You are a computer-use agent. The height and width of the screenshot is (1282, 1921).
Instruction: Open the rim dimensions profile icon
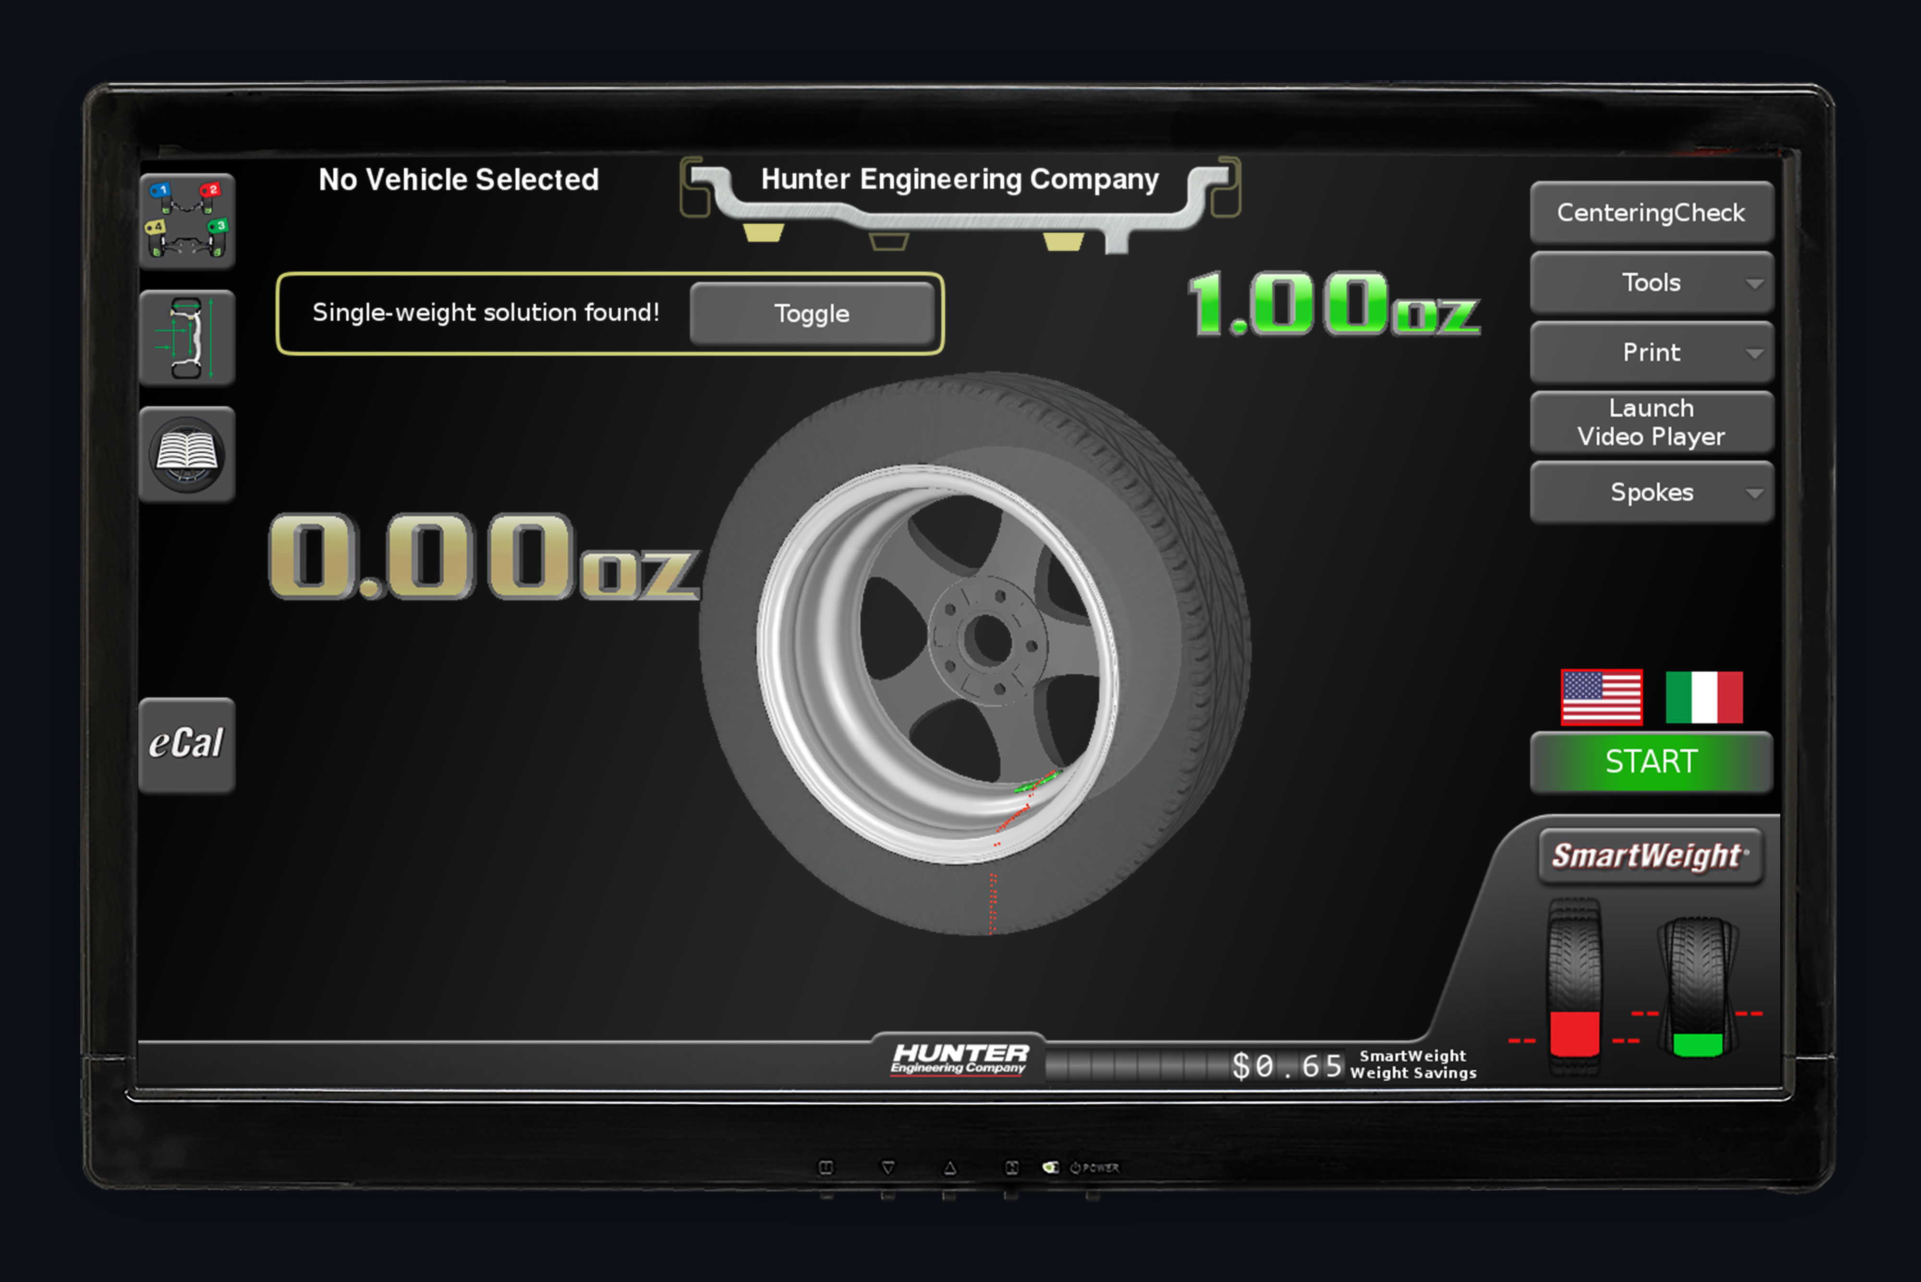(x=187, y=338)
